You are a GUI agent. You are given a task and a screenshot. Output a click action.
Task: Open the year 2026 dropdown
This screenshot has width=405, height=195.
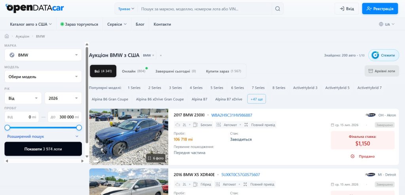pyautogui.click(x=63, y=98)
